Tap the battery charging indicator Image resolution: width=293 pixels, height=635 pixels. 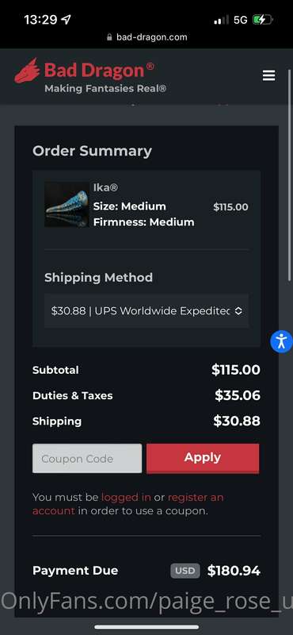click(x=263, y=19)
